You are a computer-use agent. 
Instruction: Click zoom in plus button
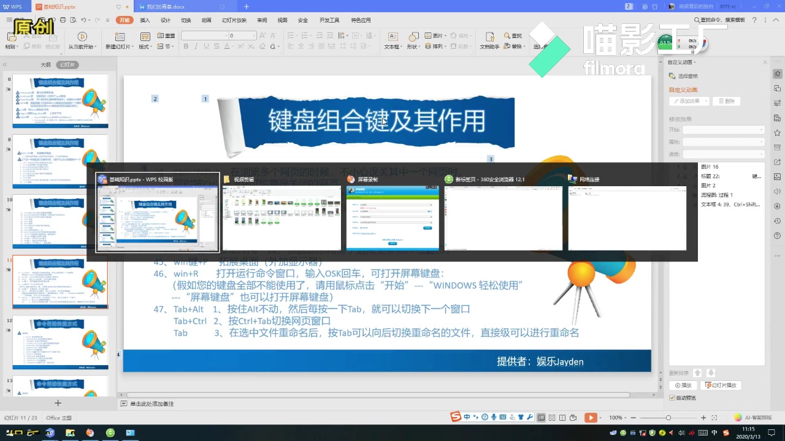pos(703,418)
